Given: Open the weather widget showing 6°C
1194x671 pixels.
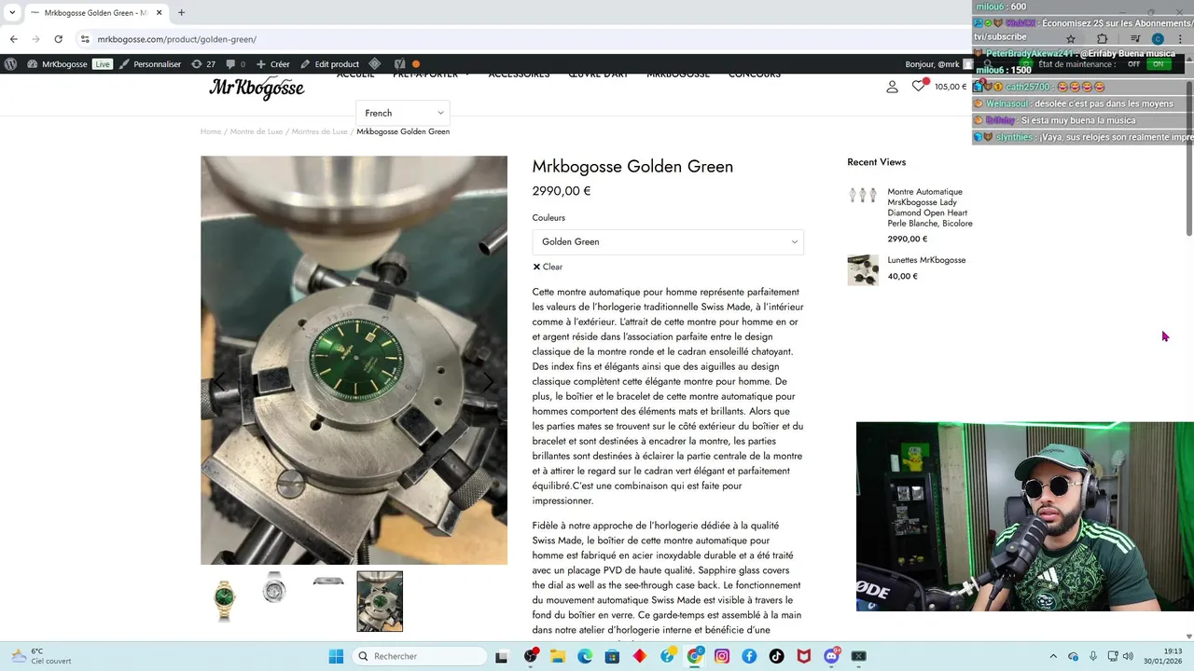Looking at the screenshot, I should (39, 656).
